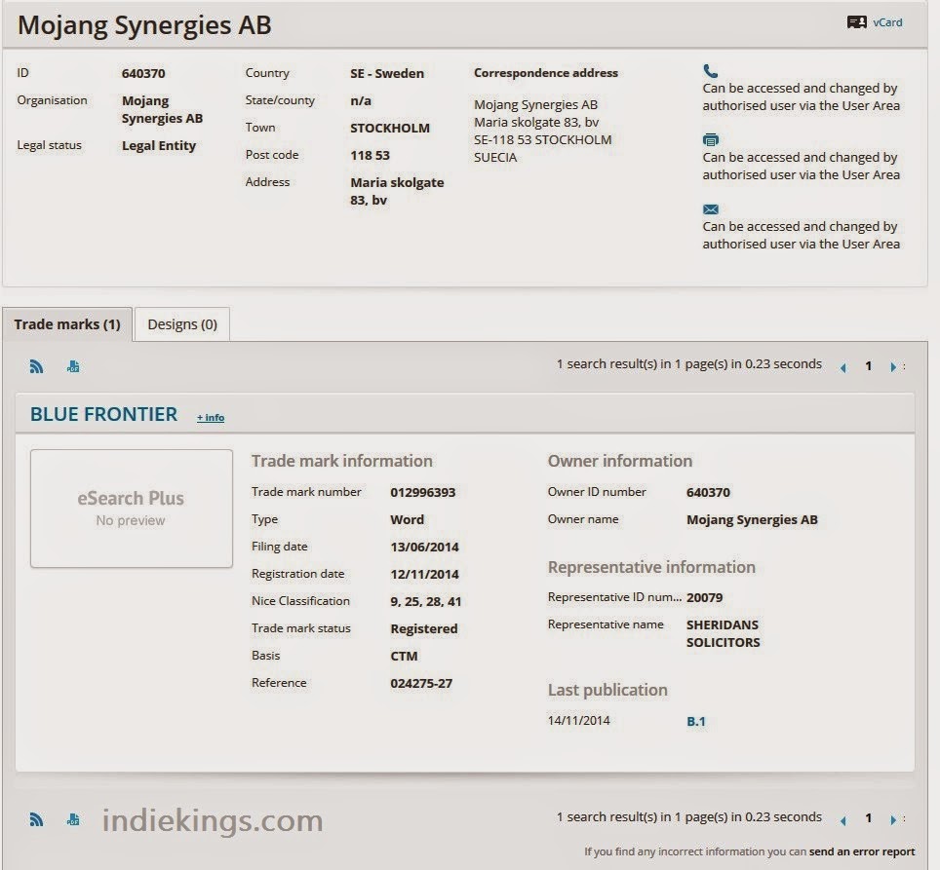This screenshot has width=940, height=870.
Task: Click the Owner name Mojang Synergies AB value
Action: tap(752, 519)
